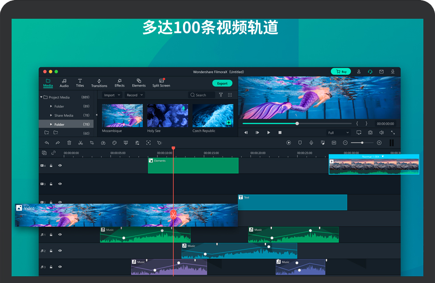Toggle lock on video track 3
This screenshot has height=283, width=435.
coord(51,184)
